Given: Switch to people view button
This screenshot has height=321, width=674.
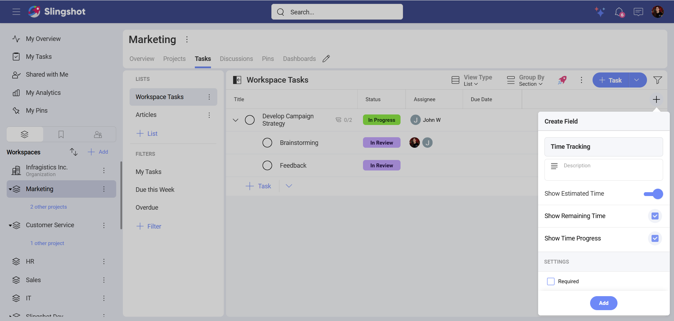Looking at the screenshot, I should [98, 134].
